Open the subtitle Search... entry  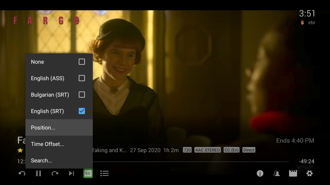59,160
